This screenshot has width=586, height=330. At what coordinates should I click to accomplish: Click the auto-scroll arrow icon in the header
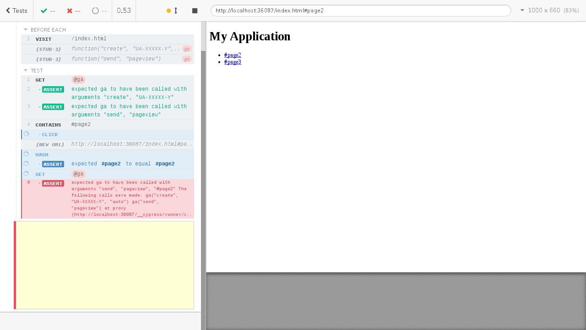[175, 11]
